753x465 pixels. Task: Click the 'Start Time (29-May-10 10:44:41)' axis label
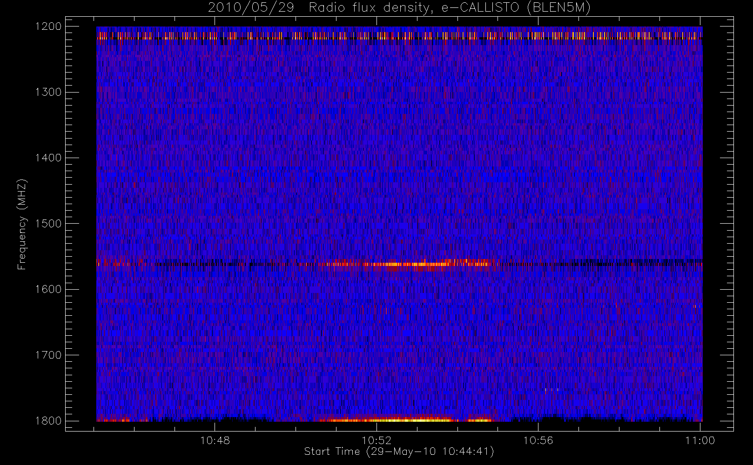click(399, 452)
